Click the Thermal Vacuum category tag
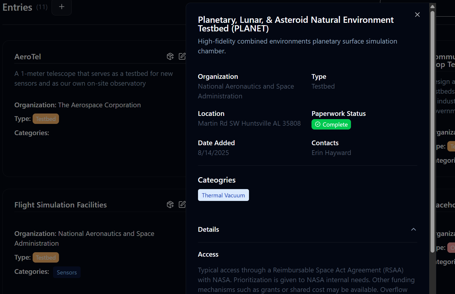The width and height of the screenshot is (455, 294). tap(223, 195)
